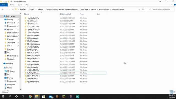Open Microsoft Store from taskbar
The image size is (176, 99).
(43, 97)
